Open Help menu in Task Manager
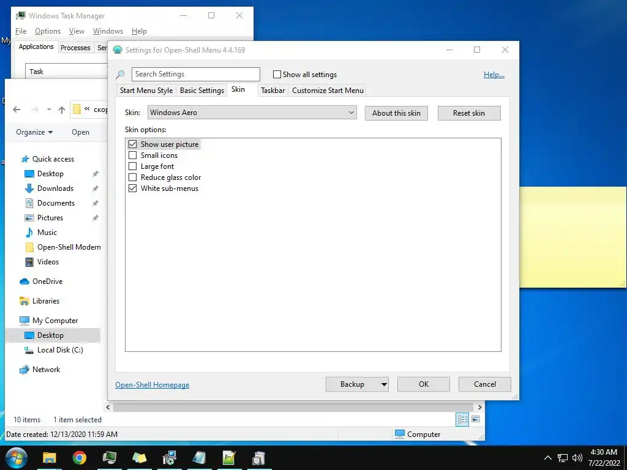The image size is (627, 470). click(x=139, y=31)
